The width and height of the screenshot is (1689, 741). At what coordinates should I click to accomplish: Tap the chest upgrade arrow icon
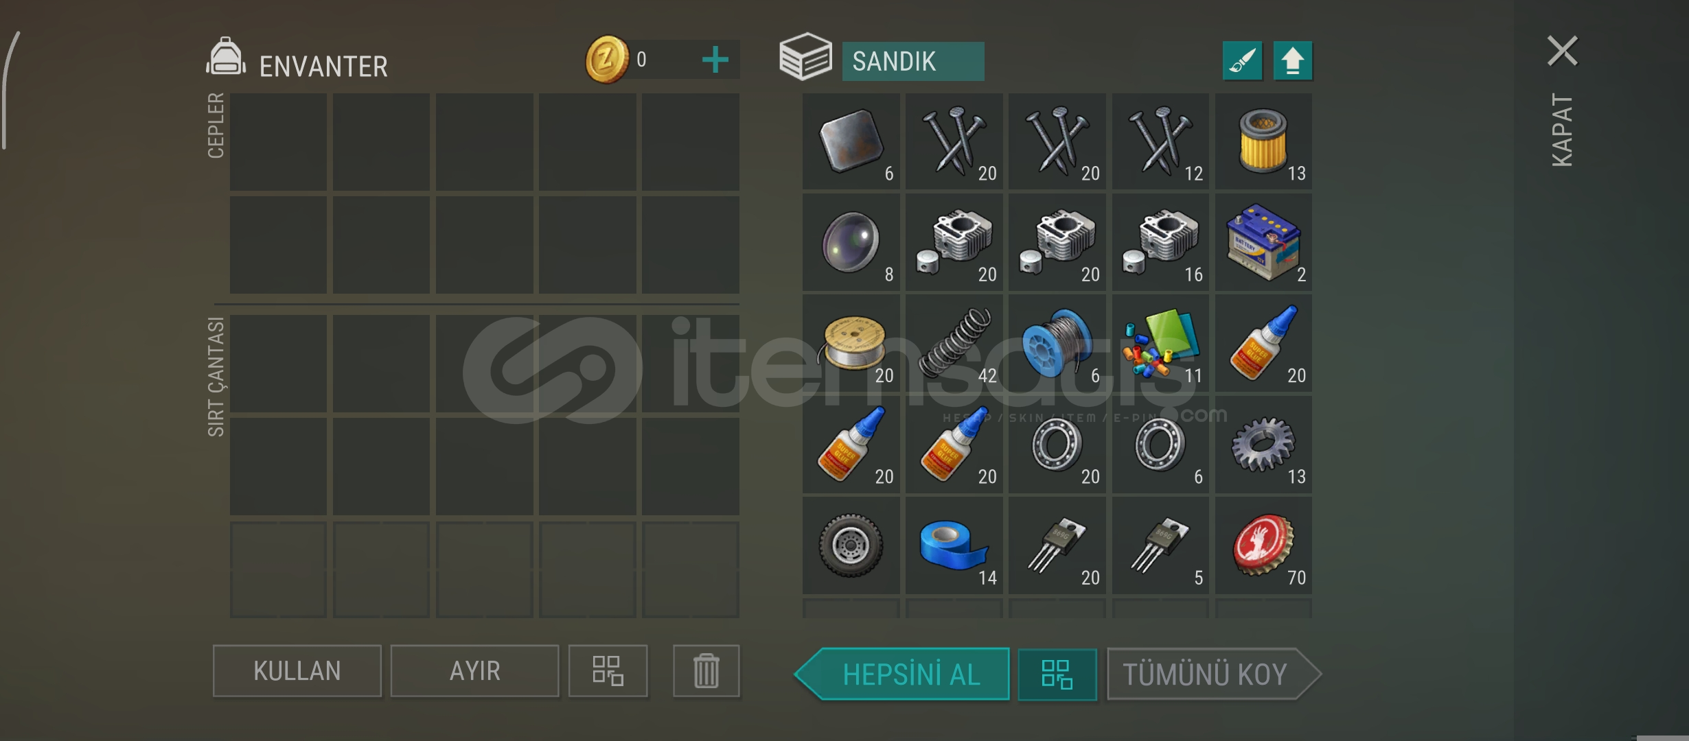coord(1293,61)
